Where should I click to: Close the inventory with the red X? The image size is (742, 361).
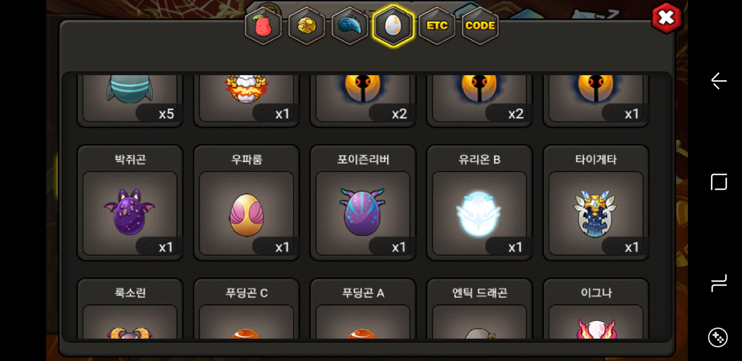666,18
